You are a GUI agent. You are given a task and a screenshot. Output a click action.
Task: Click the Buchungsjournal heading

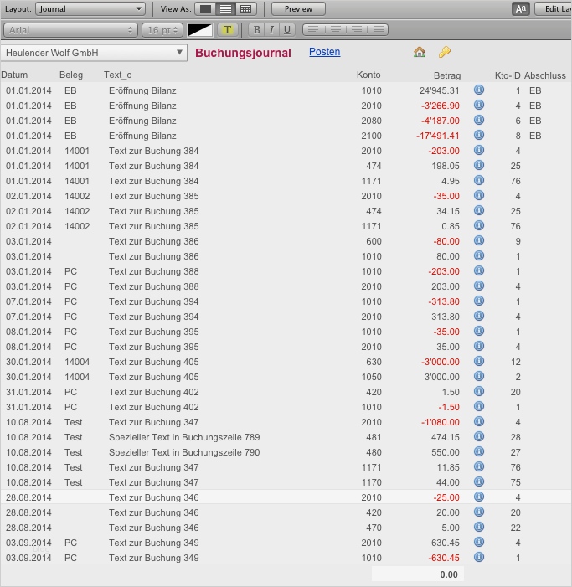pyautogui.click(x=243, y=53)
